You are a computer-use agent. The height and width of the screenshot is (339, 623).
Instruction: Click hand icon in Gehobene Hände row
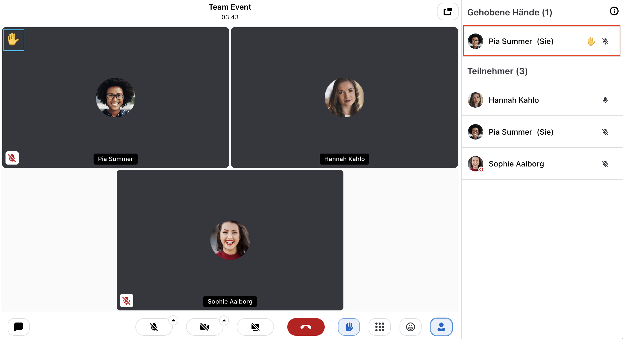(591, 41)
